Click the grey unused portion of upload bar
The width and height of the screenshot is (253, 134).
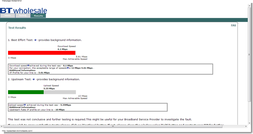coord(60,92)
